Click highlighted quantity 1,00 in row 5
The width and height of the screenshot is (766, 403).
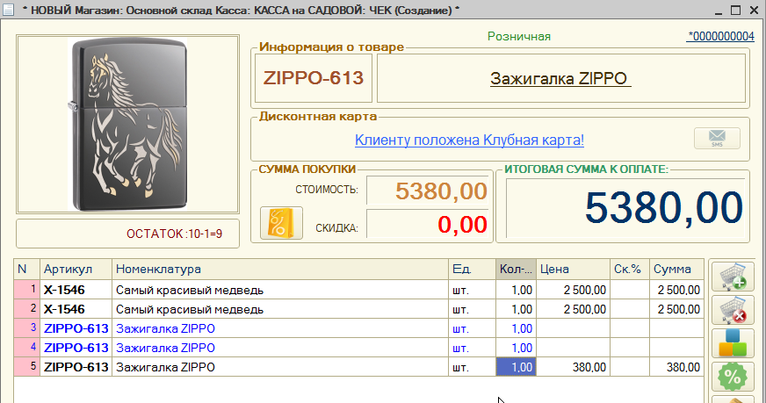pyautogui.click(x=516, y=367)
